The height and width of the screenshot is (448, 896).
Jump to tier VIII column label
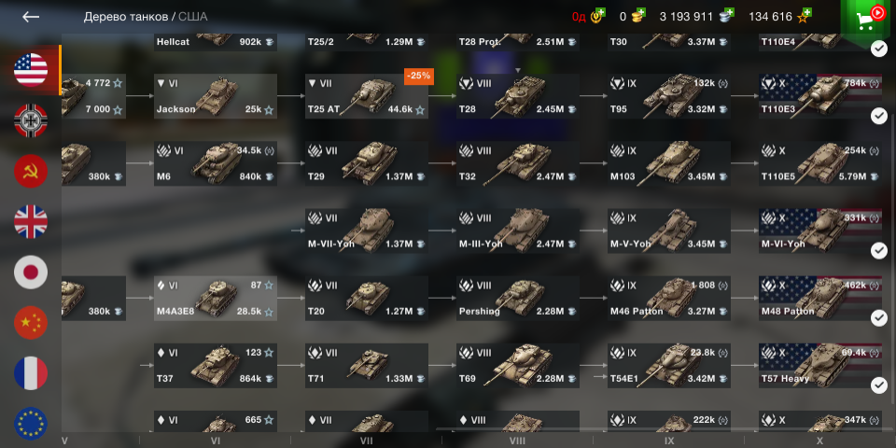[517, 441]
